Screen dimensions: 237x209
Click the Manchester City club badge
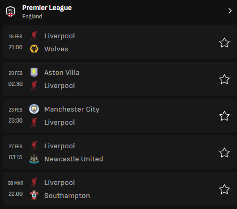(34, 109)
